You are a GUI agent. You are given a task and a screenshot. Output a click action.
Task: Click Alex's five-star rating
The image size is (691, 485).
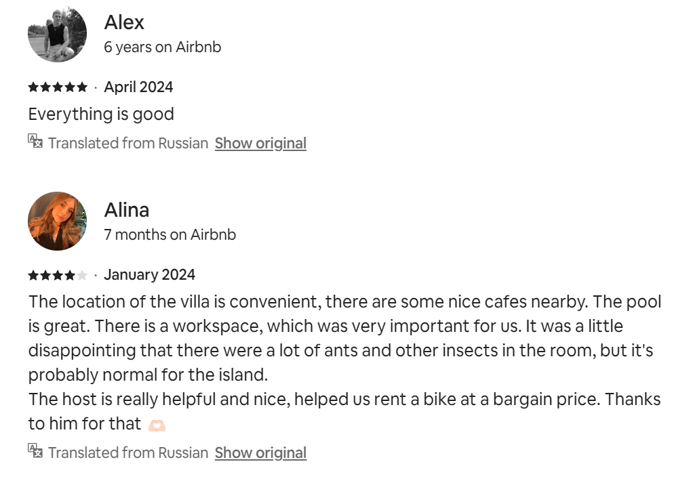[x=58, y=87]
